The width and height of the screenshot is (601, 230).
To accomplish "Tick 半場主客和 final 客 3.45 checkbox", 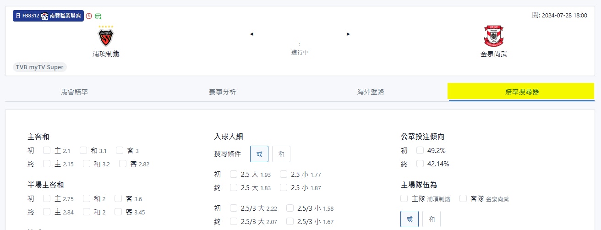I will point(118,212).
